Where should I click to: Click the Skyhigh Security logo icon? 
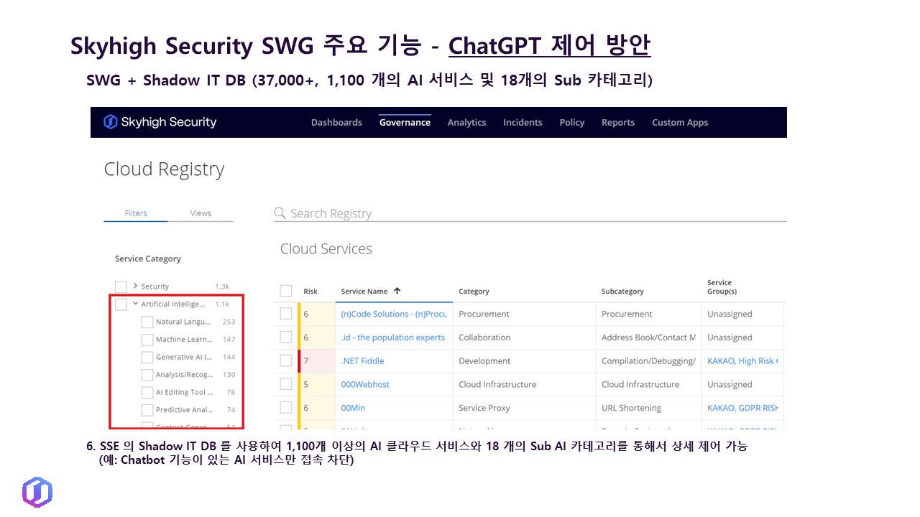click(110, 122)
